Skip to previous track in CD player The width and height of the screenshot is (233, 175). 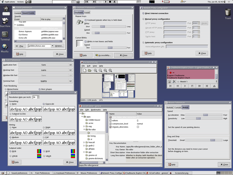coord(170,86)
